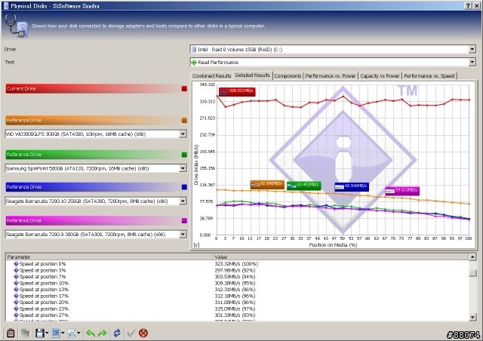Click the green forward arrow
483x341 pixels.
point(103,333)
